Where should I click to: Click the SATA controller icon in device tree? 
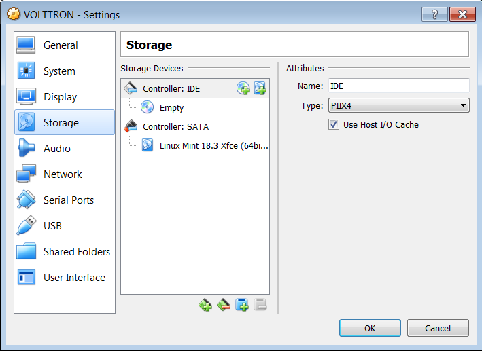(x=131, y=126)
